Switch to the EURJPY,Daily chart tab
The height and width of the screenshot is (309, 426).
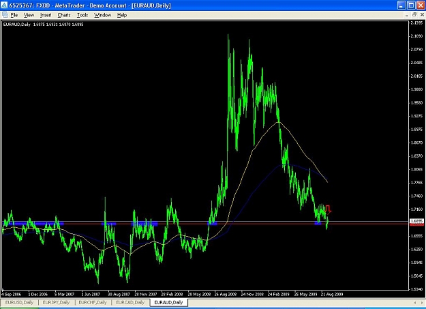tap(57, 302)
